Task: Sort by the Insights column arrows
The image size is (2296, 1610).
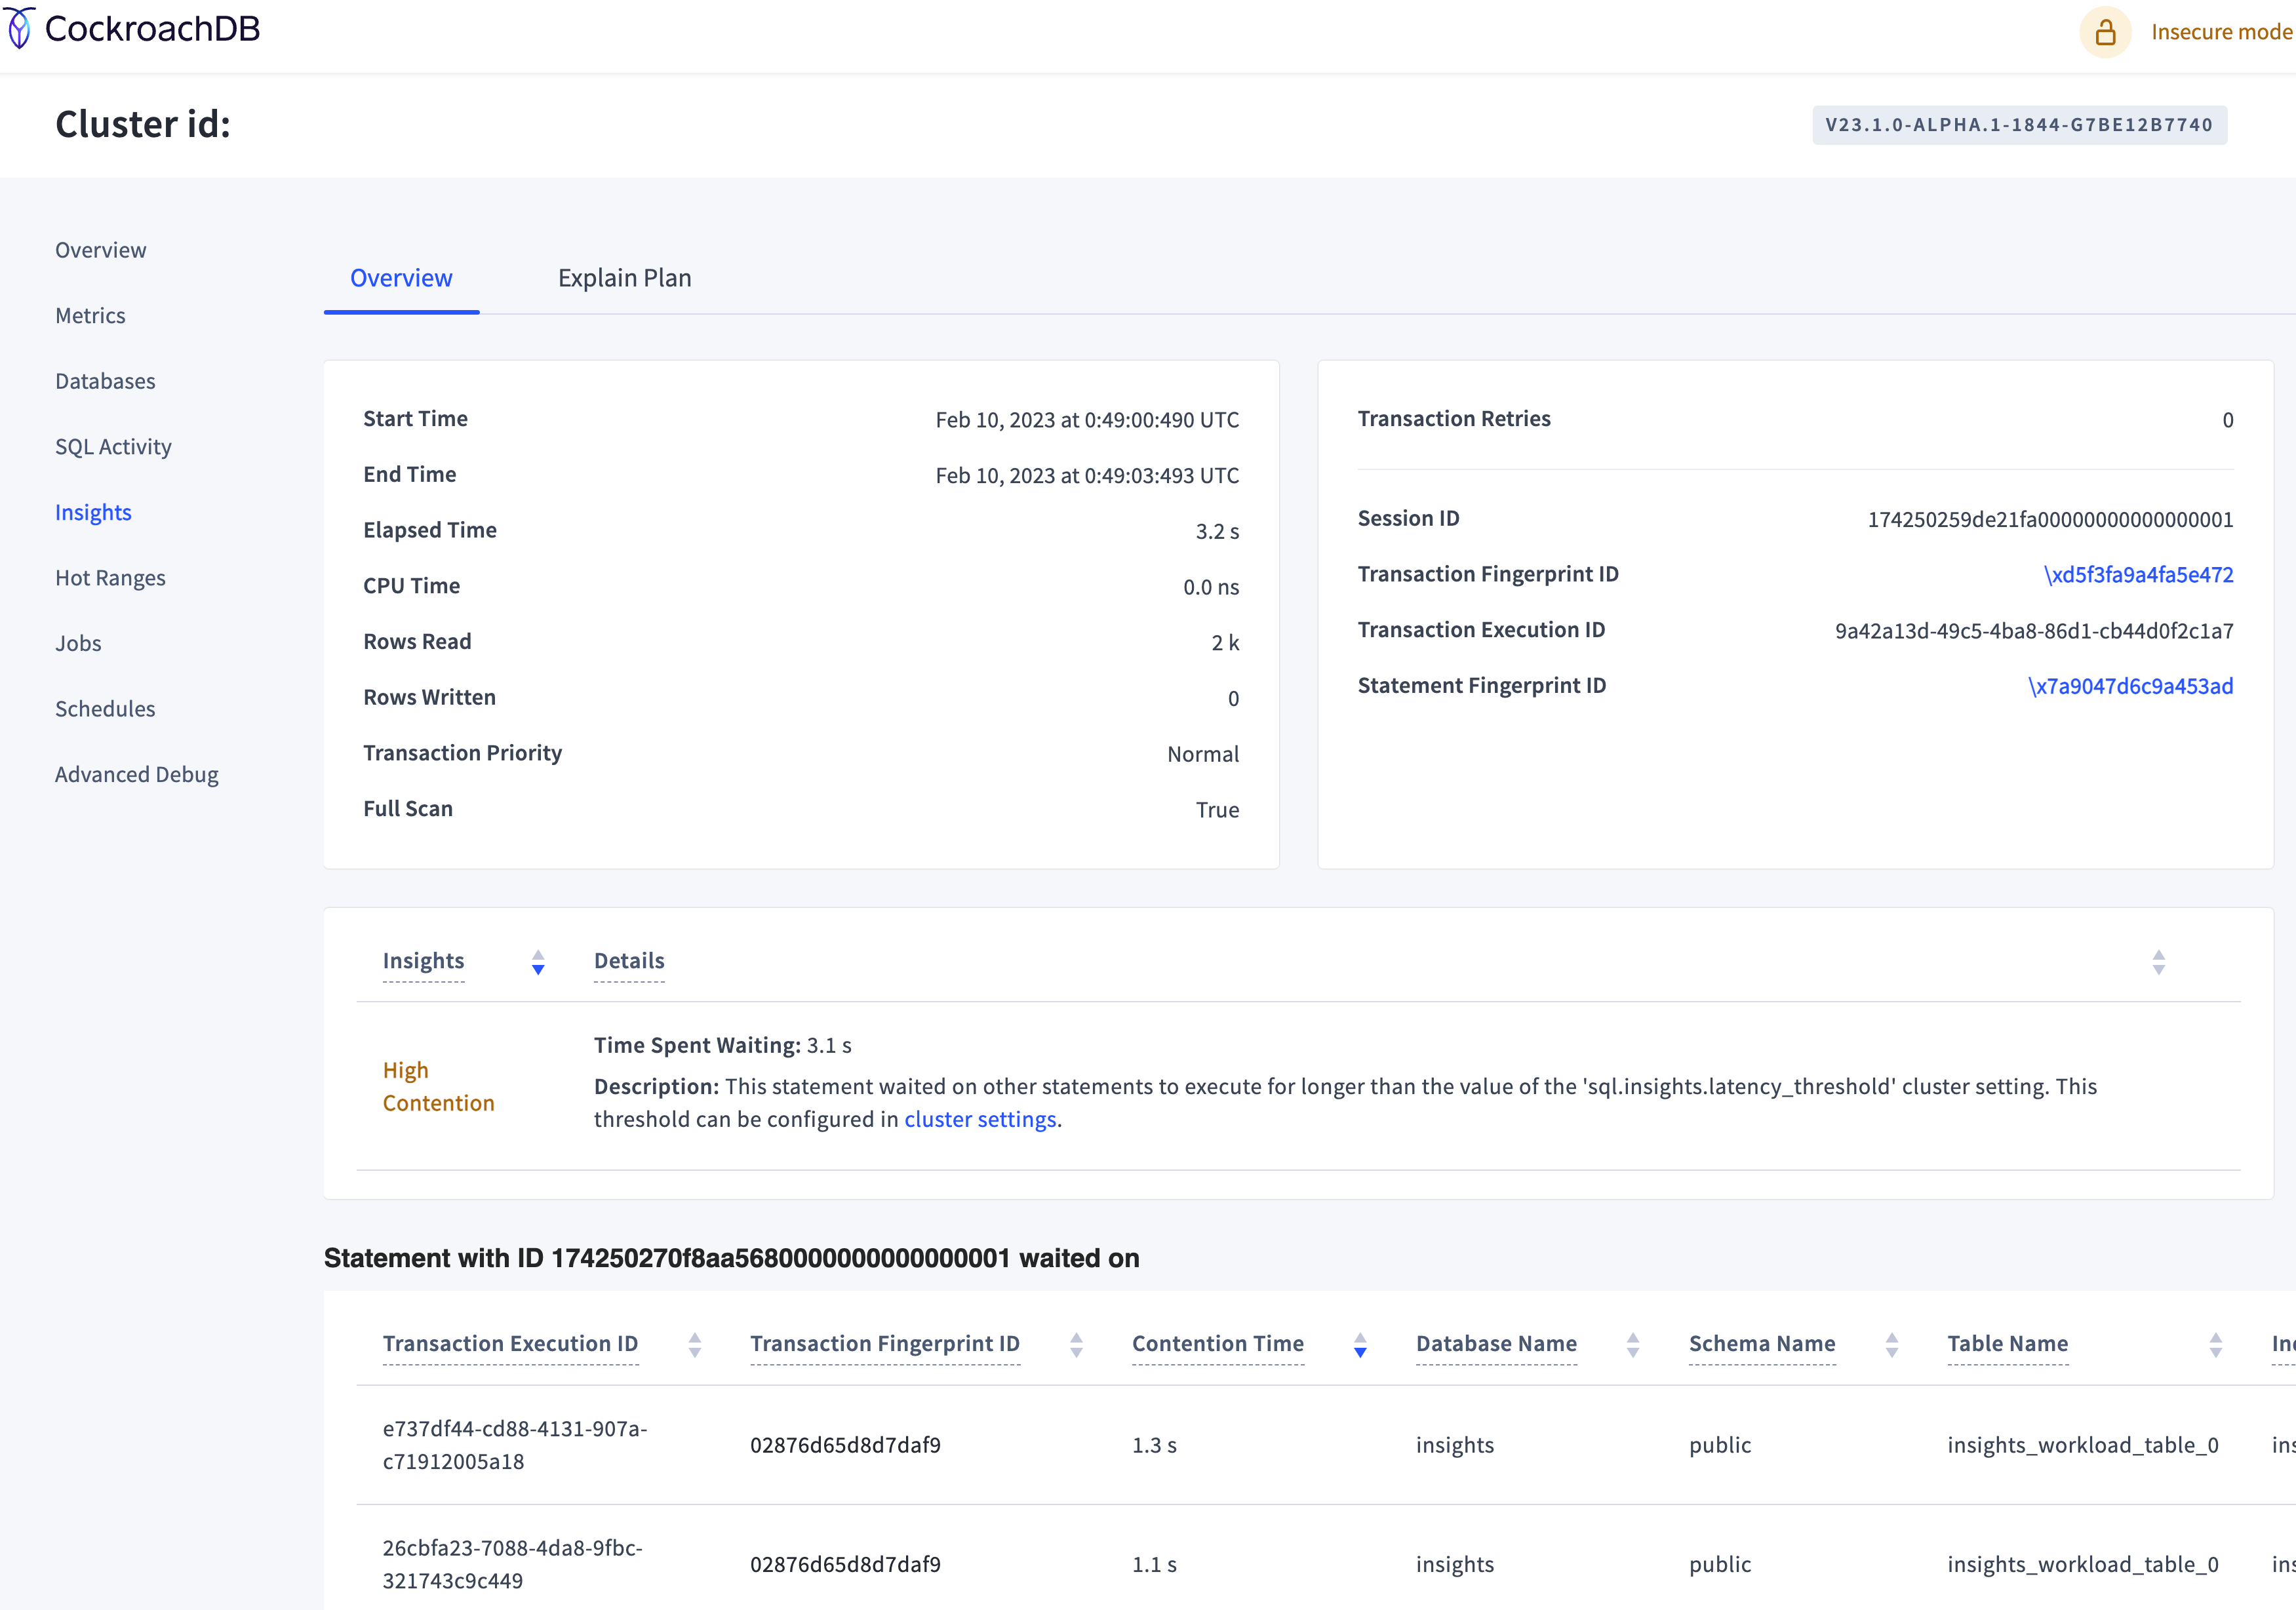Action: [538, 962]
